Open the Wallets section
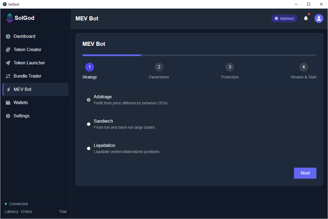Screen dimensions: 328x219 click(20, 102)
